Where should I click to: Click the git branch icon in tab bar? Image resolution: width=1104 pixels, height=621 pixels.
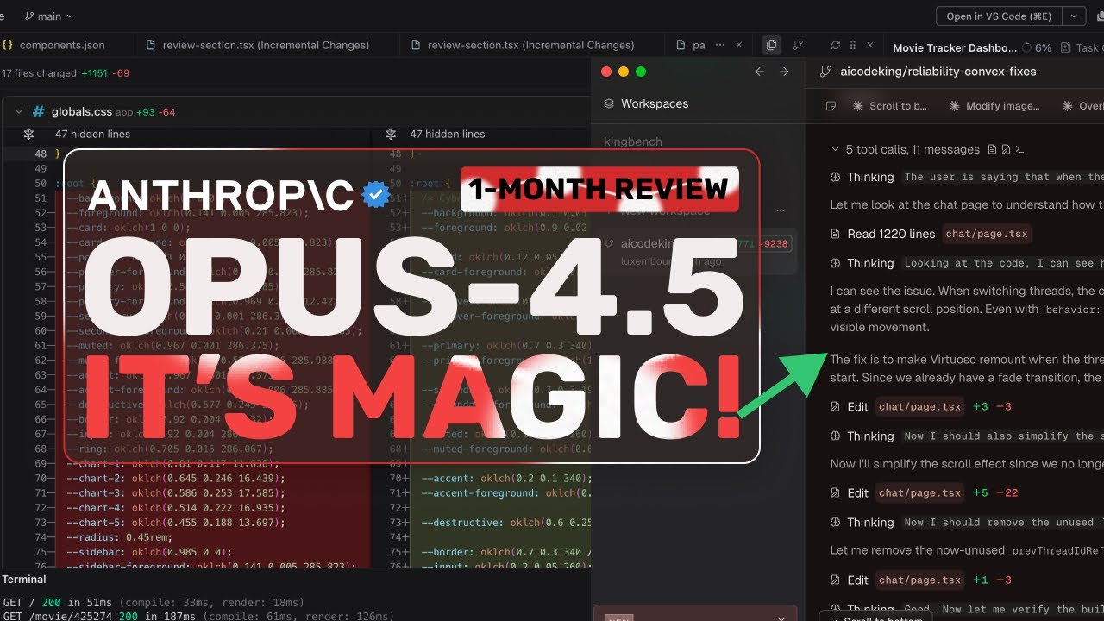pyautogui.click(x=798, y=45)
